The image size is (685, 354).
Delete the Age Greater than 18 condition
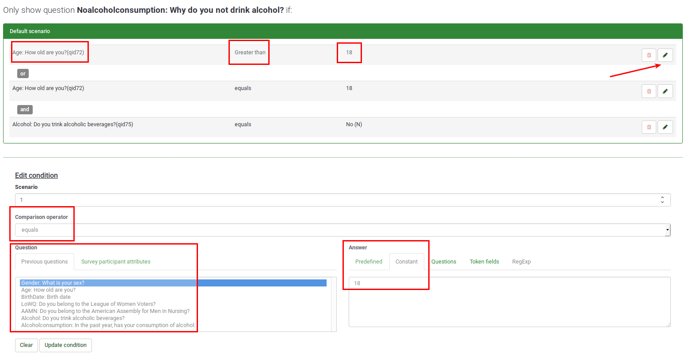(x=649, y=55)
